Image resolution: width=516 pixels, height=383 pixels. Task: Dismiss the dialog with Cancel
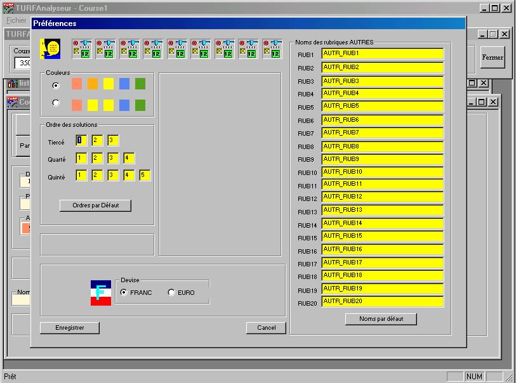266,328
